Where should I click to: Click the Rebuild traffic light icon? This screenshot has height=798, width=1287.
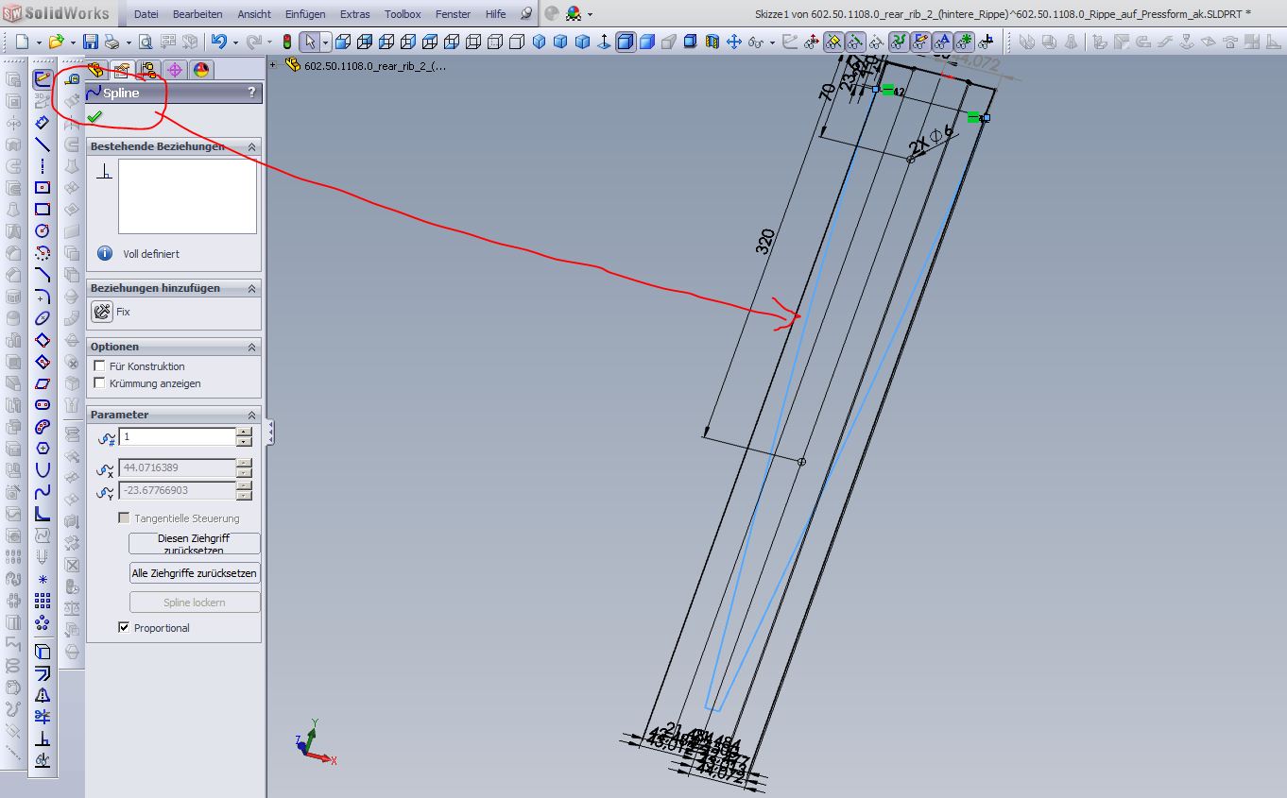tap(287, 42)
